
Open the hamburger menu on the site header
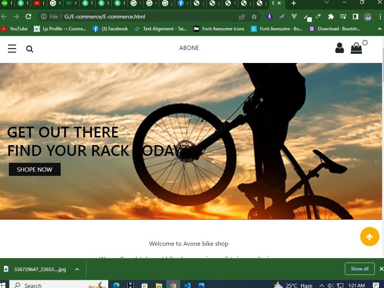tap(12, 48)
